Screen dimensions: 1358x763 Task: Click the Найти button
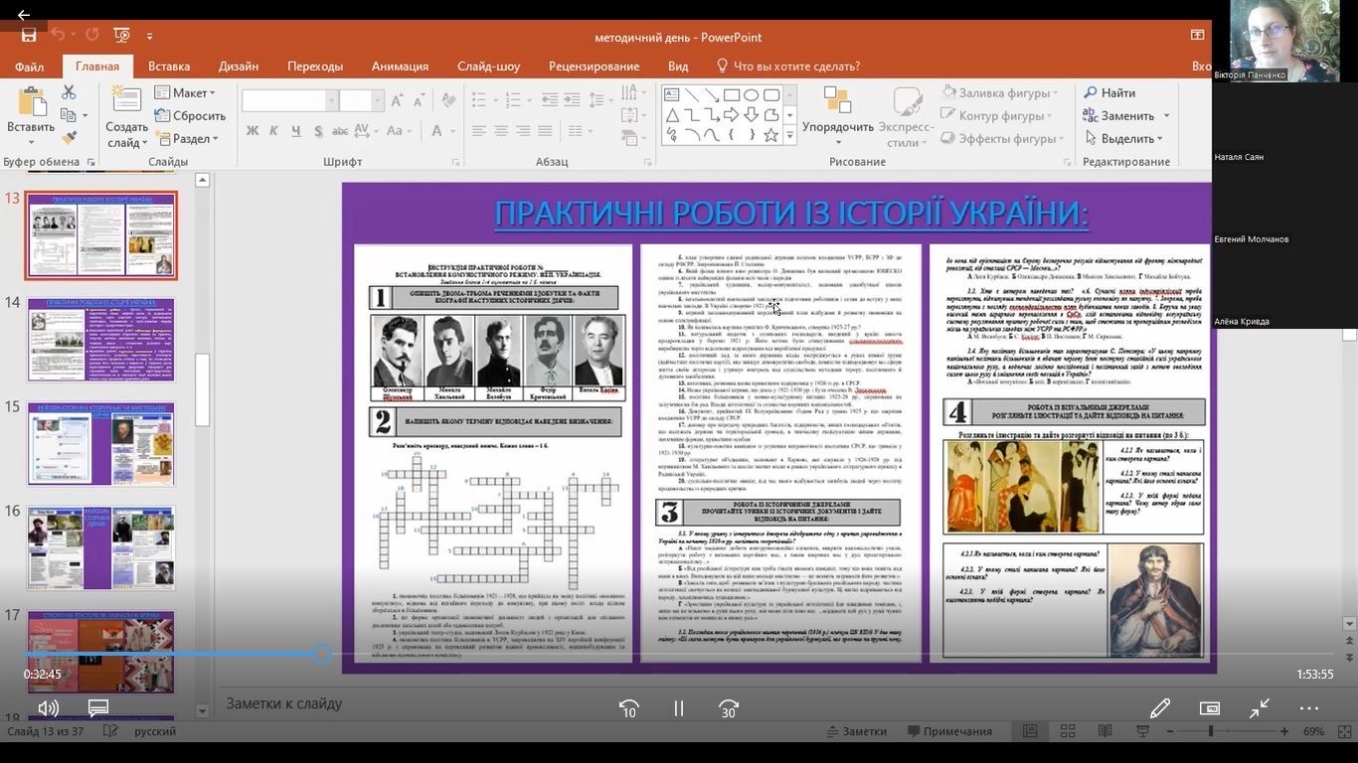[x=1109, y=92]
